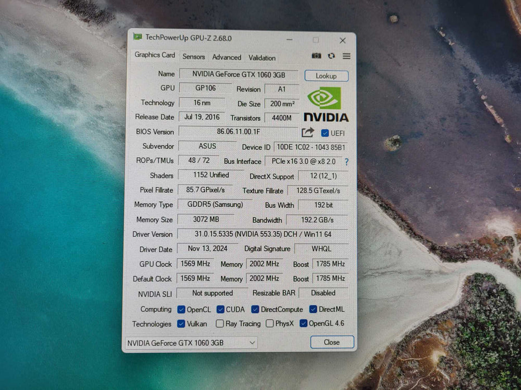
Task: Click the Close button
Action: pyautogui.click(x=332, y=342)
